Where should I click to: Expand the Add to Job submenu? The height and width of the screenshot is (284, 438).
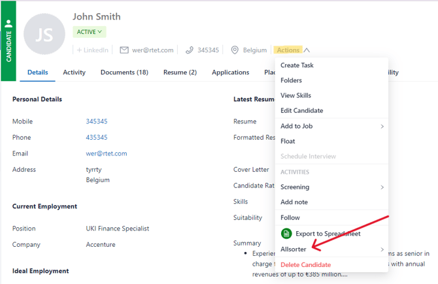(x=331, y=126)
